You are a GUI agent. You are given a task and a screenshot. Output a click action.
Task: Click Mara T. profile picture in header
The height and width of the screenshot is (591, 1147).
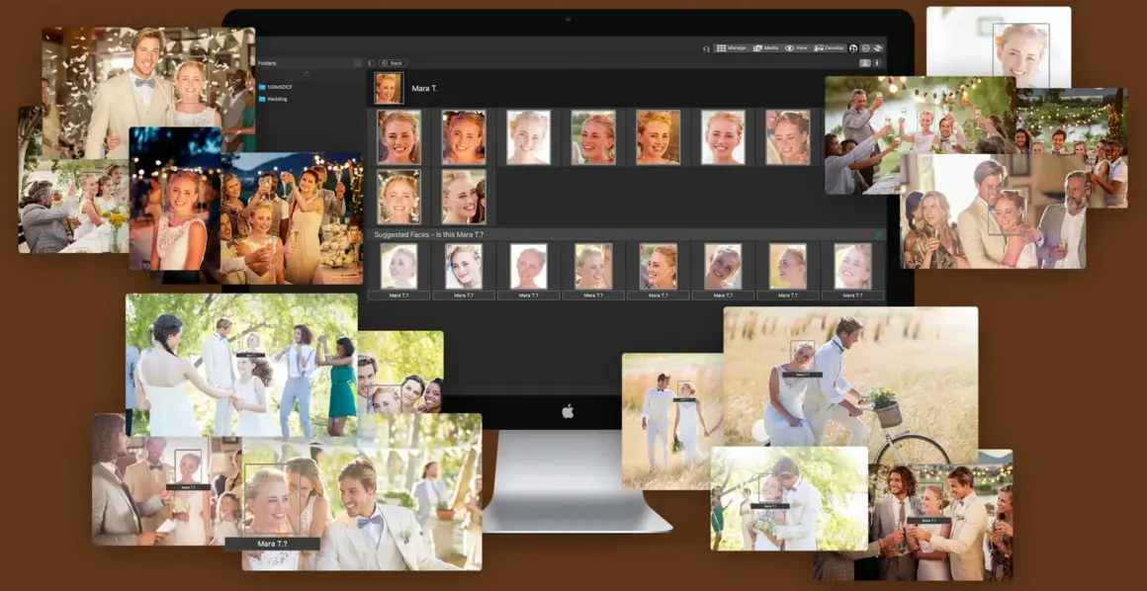tap(389, 88)
